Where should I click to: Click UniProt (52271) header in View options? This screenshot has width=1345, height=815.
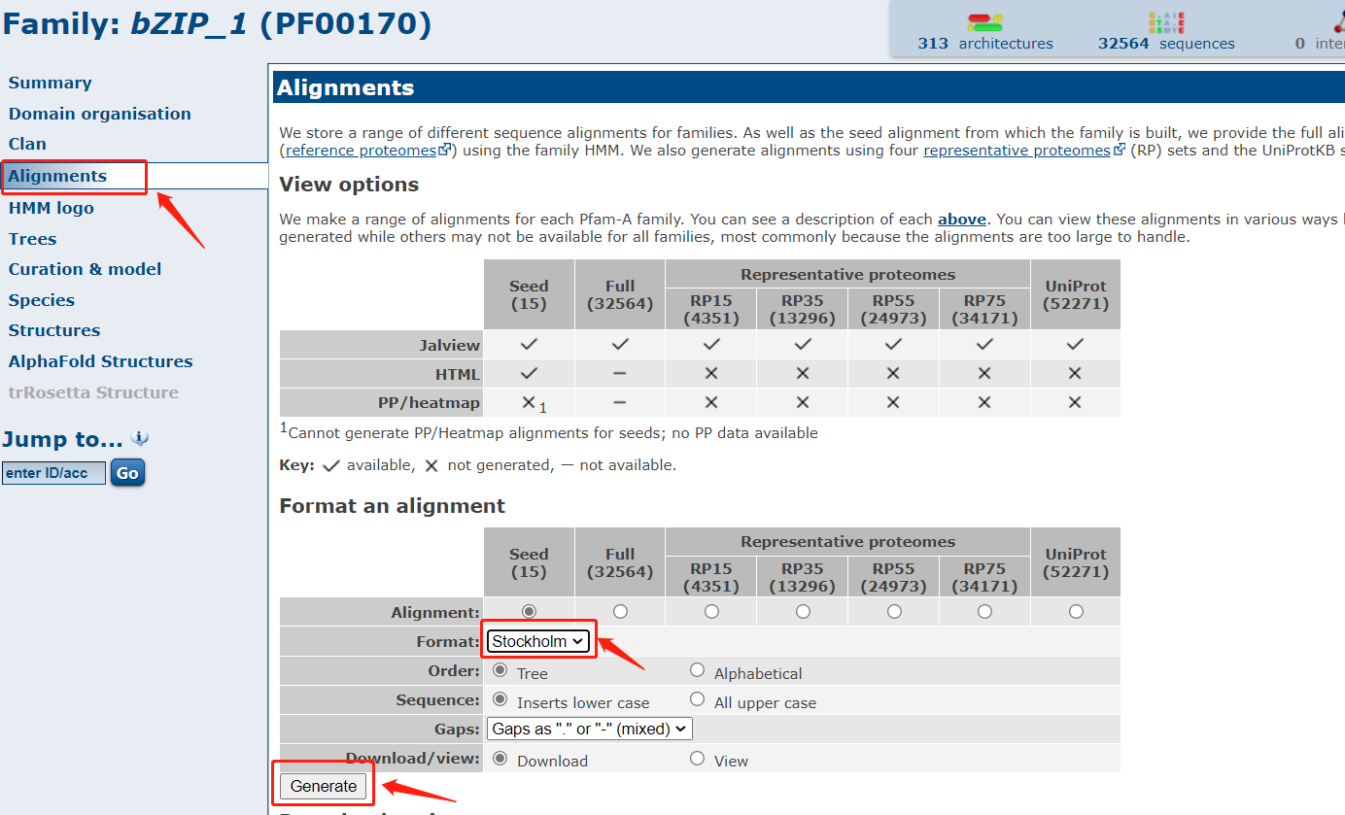click(1075, 294)
